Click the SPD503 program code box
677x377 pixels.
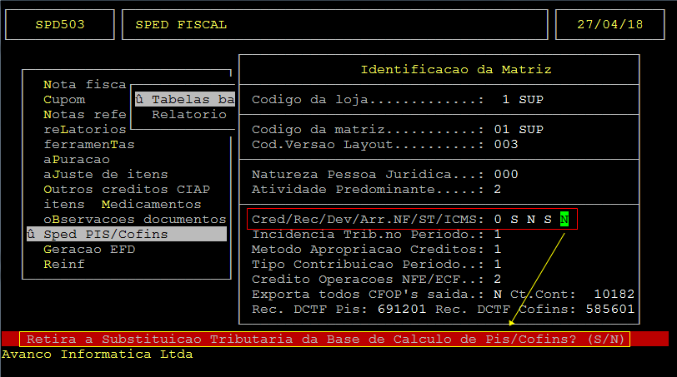click(60, 25)
